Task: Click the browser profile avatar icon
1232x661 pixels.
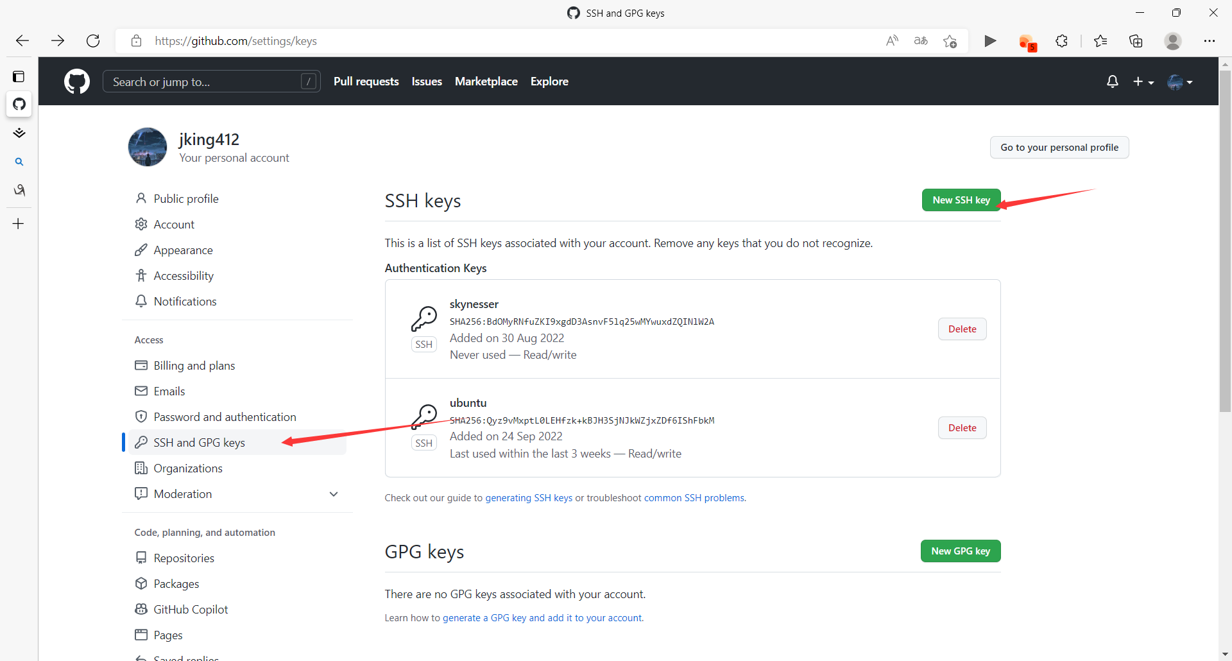Action: click(x=1173, y=41)
